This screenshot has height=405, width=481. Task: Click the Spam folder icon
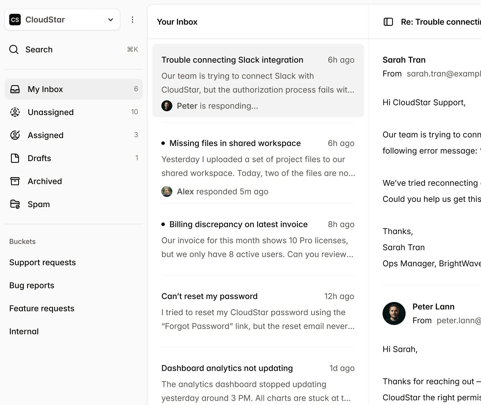click(15, 204)
